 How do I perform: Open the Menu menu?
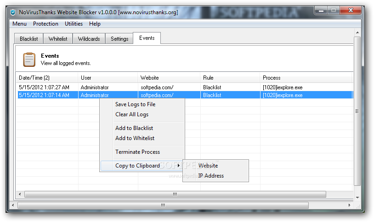point(20,24)
